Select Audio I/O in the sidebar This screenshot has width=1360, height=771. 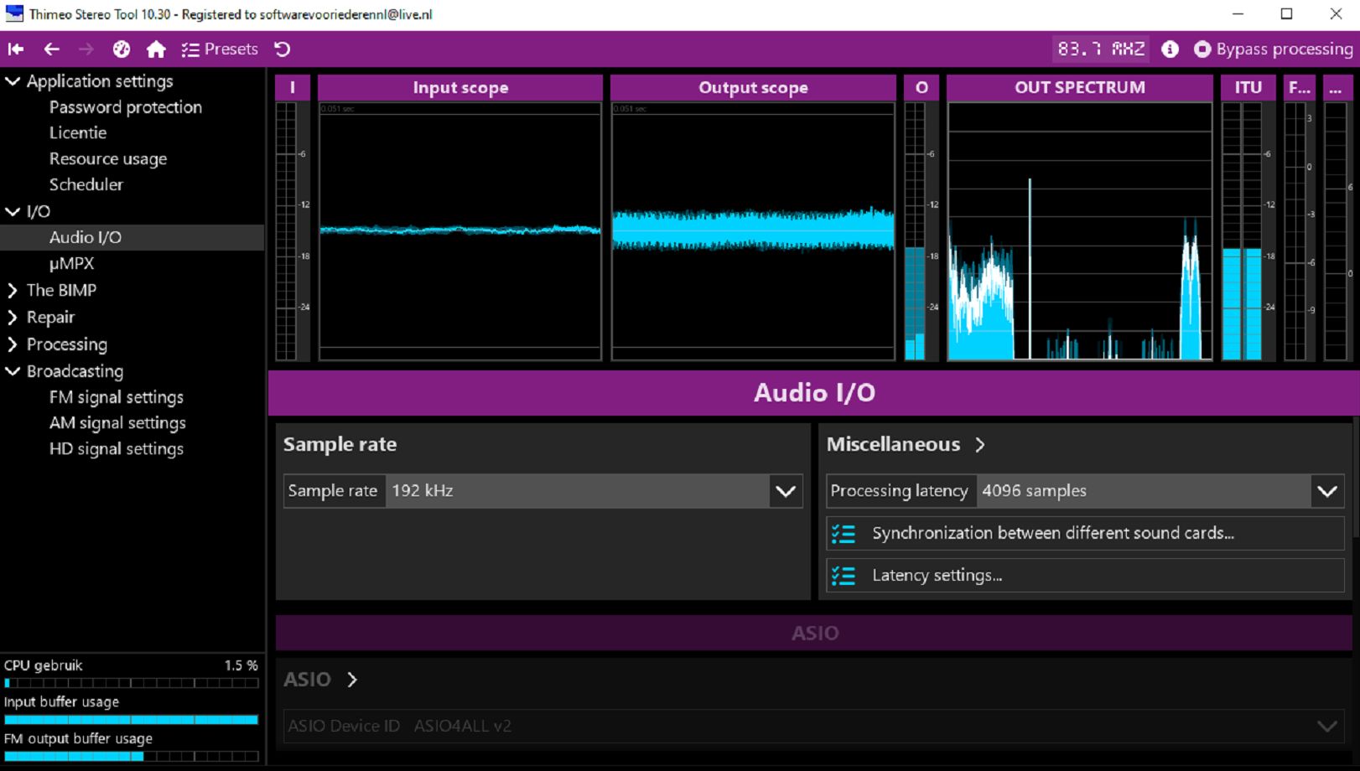[x=132, y=237]
